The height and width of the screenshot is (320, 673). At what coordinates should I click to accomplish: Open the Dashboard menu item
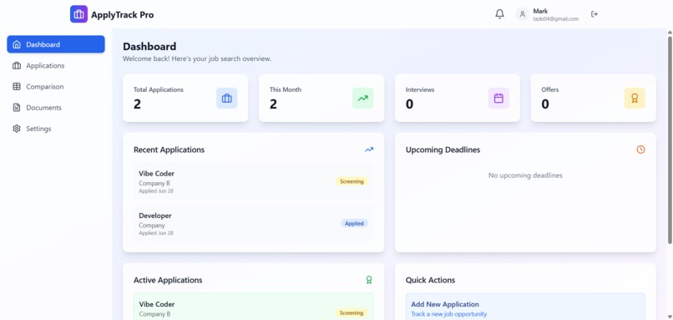(x=56, y=44)
